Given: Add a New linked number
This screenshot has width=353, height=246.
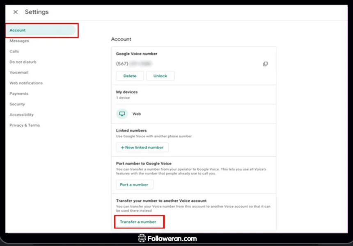Looking at the screenshot, I should pos(142,147).
